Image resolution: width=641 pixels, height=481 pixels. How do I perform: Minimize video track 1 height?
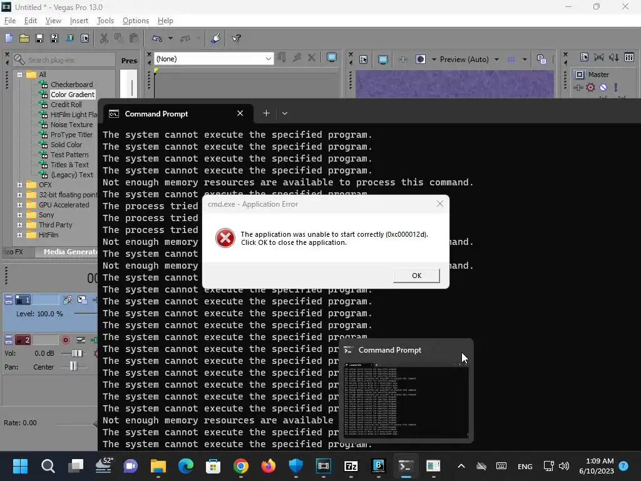pyautogui.click(x=8, y=297)
